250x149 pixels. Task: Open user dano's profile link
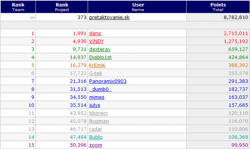[95, 34]
